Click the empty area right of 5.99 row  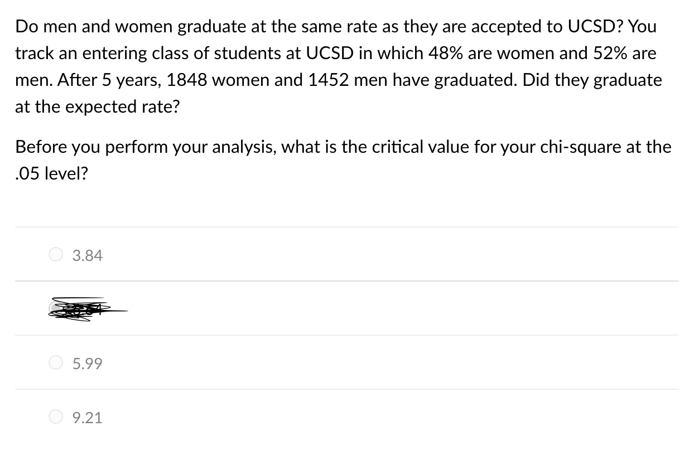coord(391,364)
